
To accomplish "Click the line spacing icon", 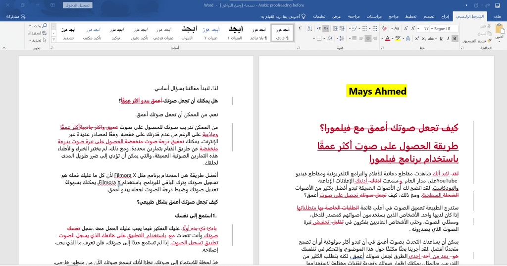I will (341, 39).
